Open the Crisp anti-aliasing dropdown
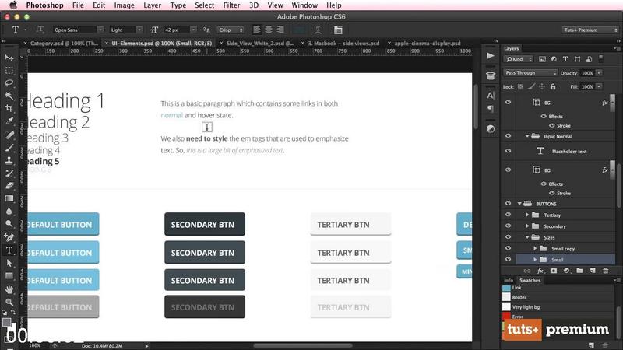 point(231,30)
